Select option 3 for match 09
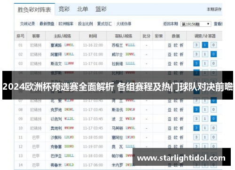The width and height of the screenshot is (235, 170). click(x=196, y=119)
